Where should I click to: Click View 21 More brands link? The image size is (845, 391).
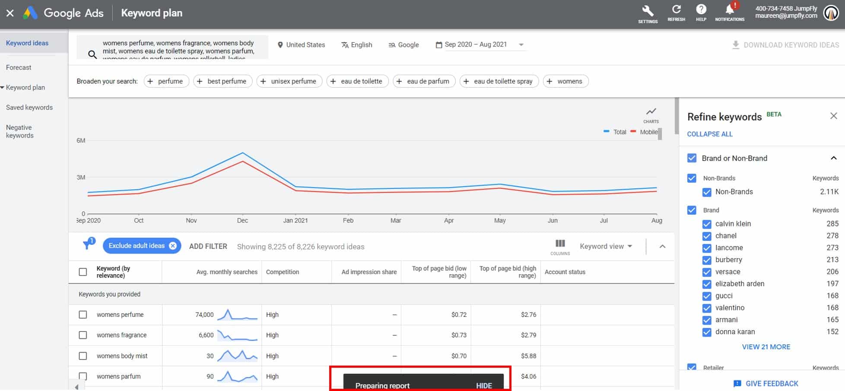(766, 347)
